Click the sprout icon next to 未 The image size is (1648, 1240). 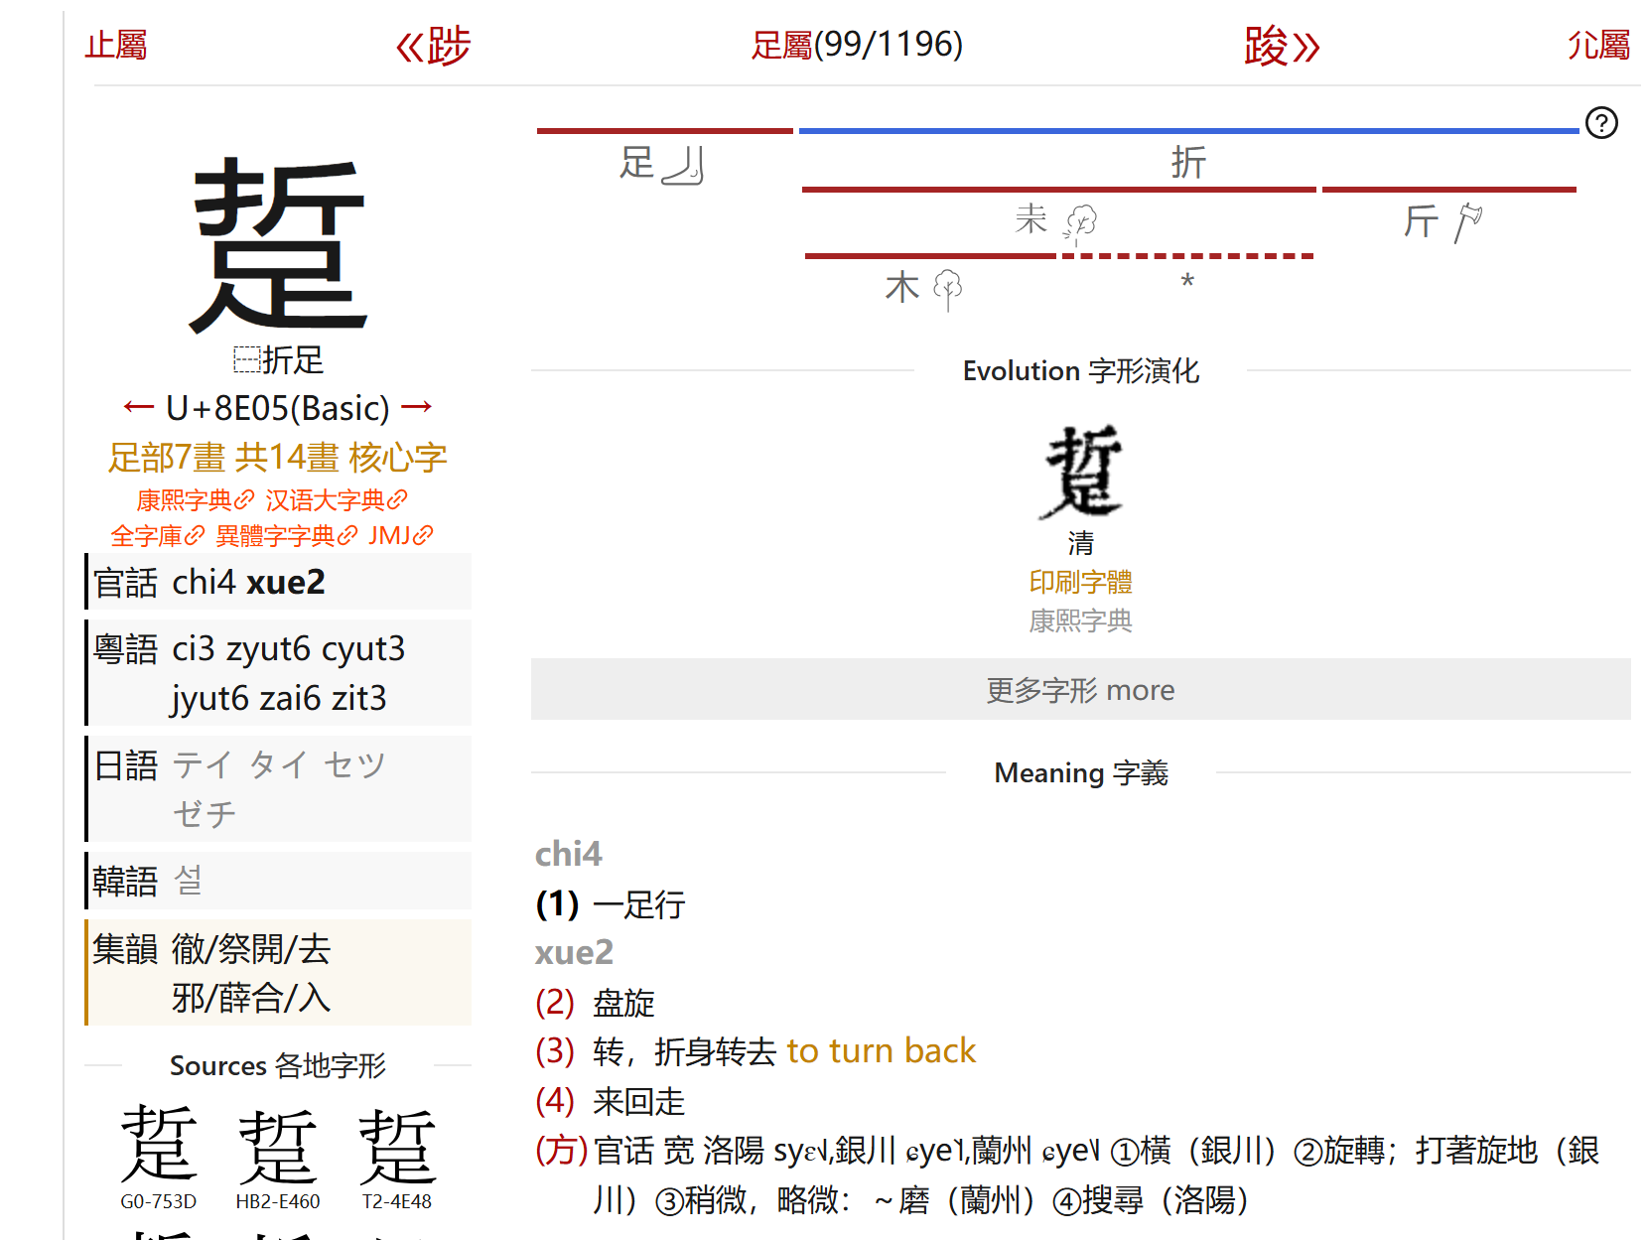(1082, 221)
